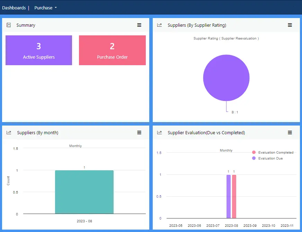Screen dimensions: 302x232
Task: Open the Summary panel hamburger menu
Action: click(139, 25)
